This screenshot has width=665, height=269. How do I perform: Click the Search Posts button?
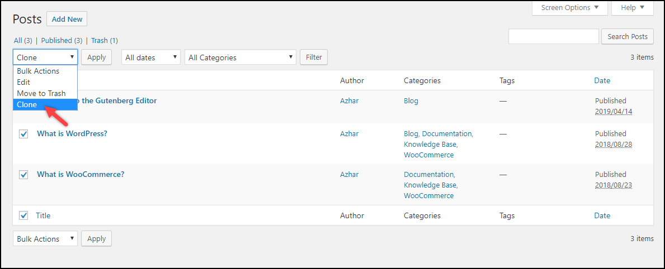pos(628,36)
